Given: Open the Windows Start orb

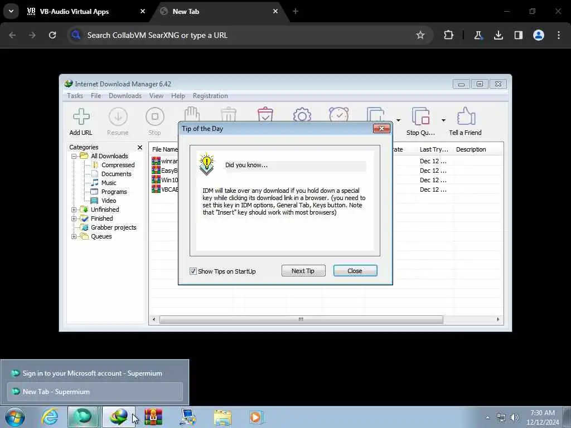Looking at the screenshot, I should [x=15, y=417].
